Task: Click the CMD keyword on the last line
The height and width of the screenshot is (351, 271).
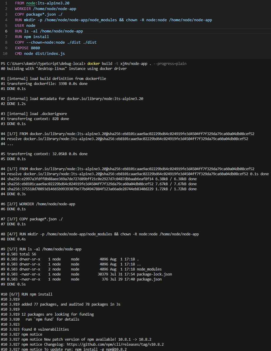Action: click(x=18, y=54)
